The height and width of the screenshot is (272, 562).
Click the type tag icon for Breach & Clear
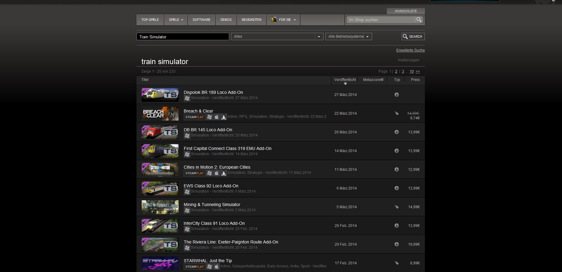point(397,113)
